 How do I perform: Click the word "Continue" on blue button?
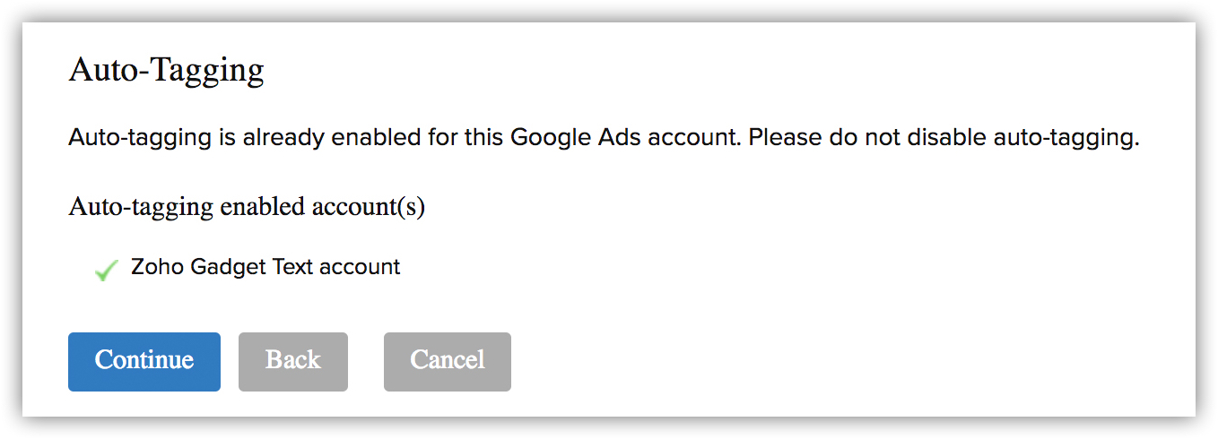click(x=144, y=361)
